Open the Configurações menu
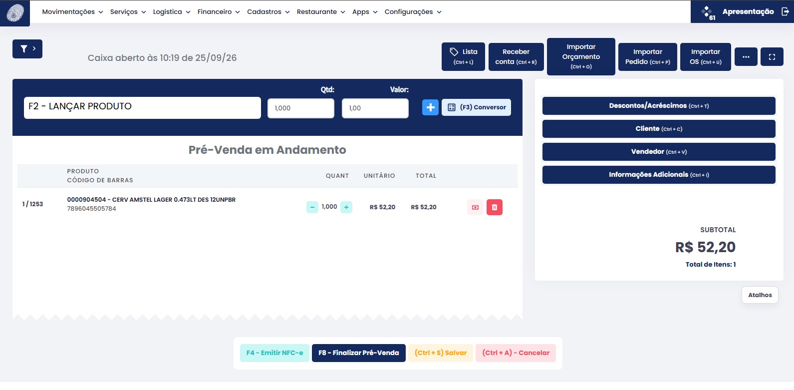794x390 pixels. click(x=413, y=12)
